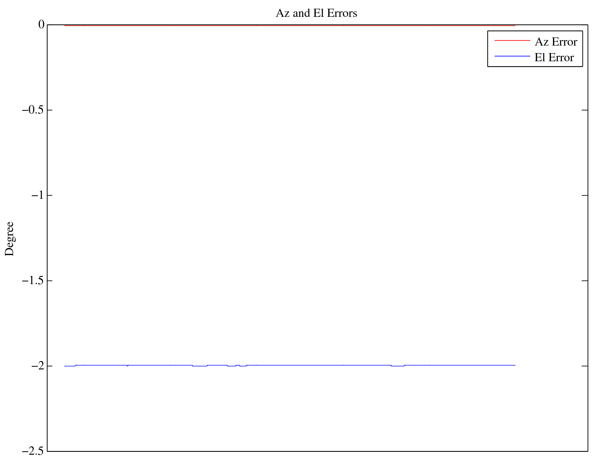This screenshot has height=462, width=596.
Task: Click right-side tick mark at −1 level
Action: coord(585,196)
